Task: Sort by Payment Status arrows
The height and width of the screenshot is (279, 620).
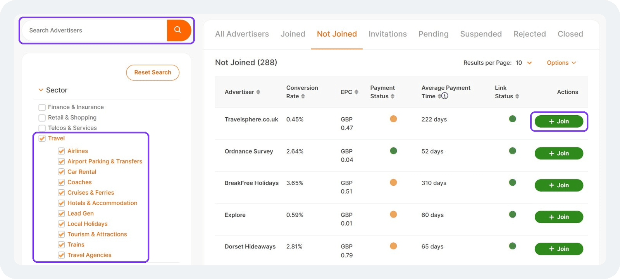Action: [393, 96]
